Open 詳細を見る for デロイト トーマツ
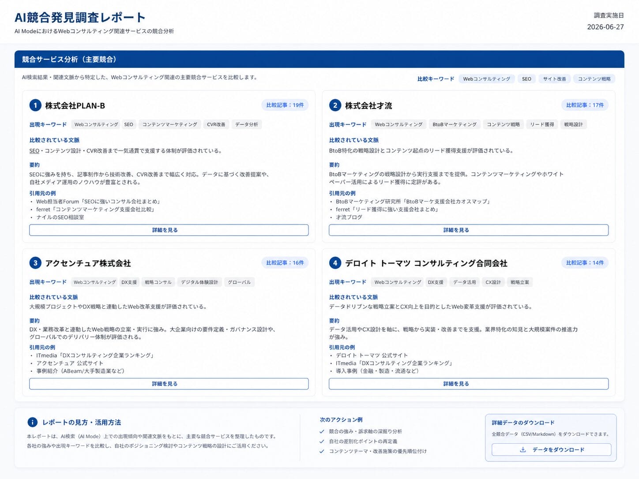639x479 pixels. coord(468,384)
